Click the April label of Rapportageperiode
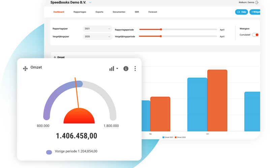 click(222, 30)
